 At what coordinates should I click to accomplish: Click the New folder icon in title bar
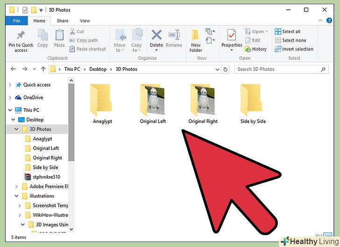coord(34,10)
